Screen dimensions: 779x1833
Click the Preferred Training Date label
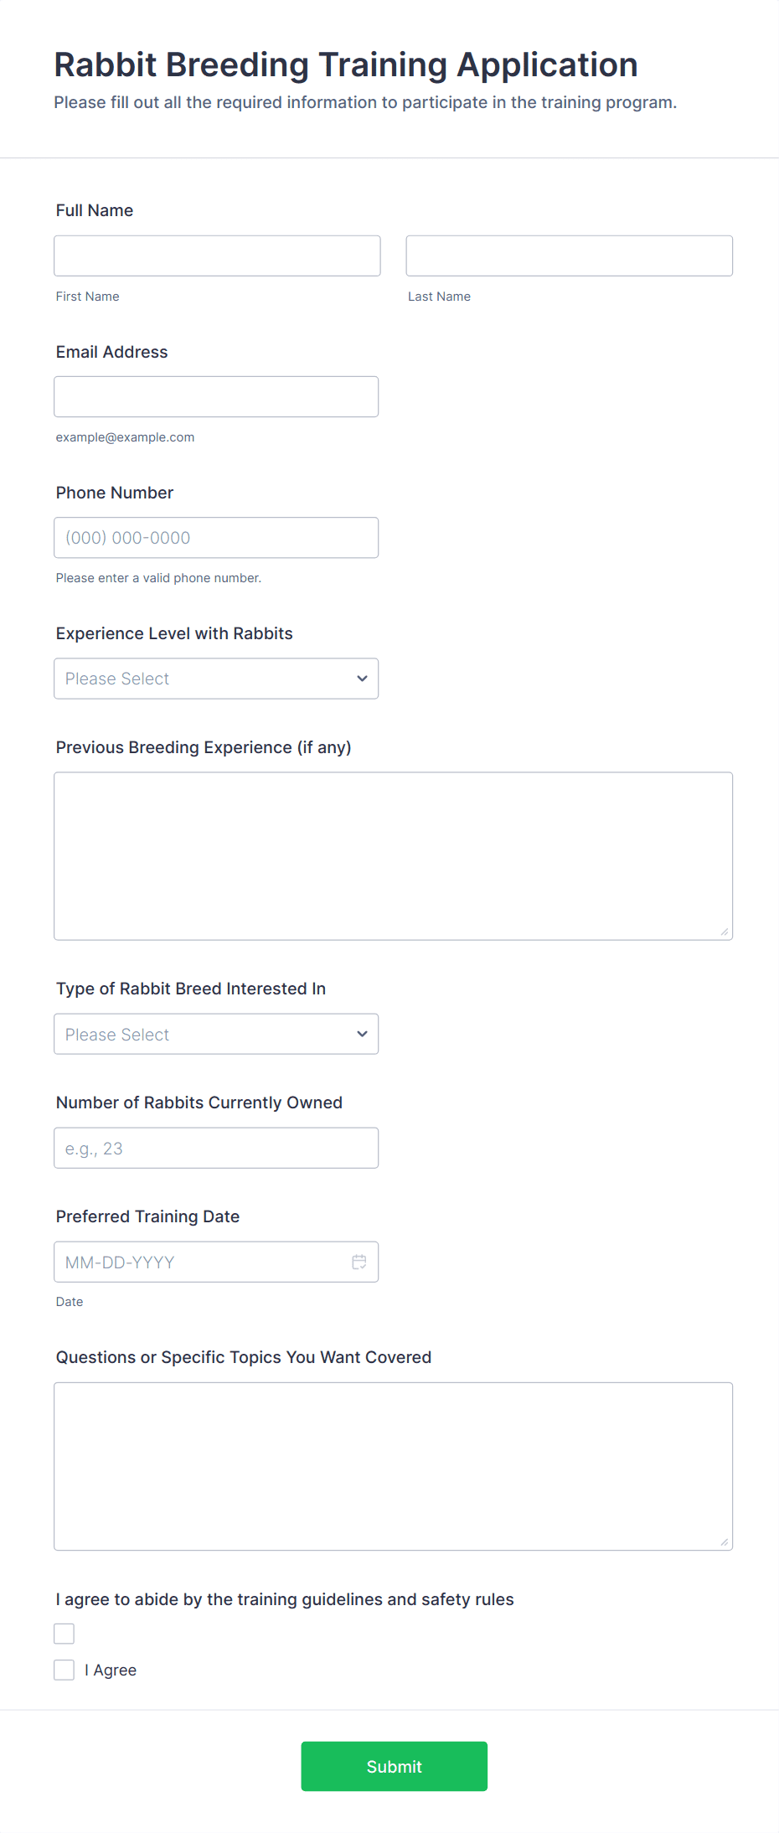147,1216
